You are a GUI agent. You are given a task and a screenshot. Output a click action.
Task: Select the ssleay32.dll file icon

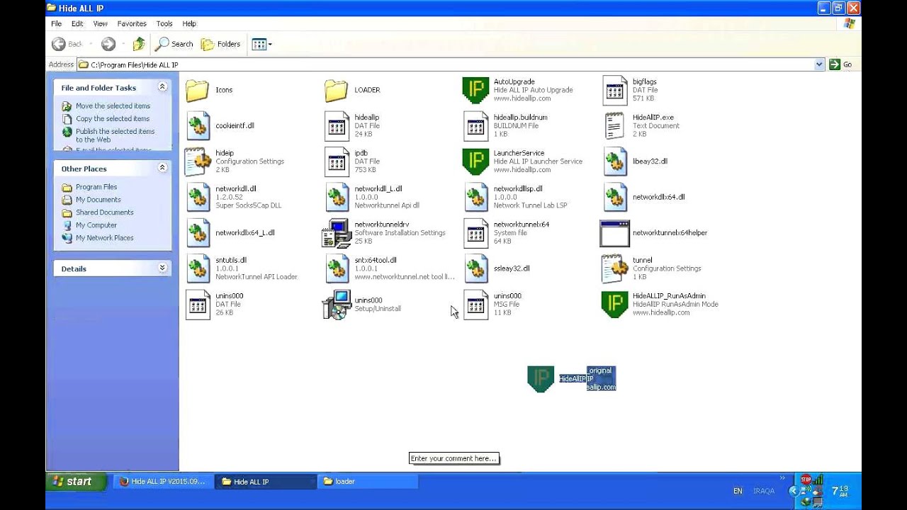tap(476, 268)
